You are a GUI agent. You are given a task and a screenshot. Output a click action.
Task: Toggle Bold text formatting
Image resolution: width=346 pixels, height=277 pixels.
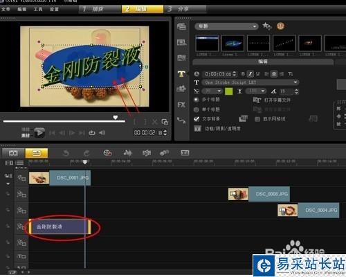click(x=243, y=74)
